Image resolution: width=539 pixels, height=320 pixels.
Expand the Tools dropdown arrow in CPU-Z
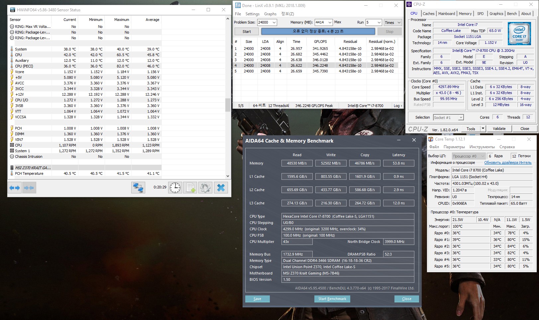click(483, 129)
